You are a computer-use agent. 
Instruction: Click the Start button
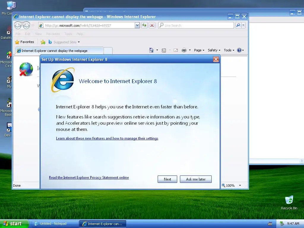point(15,224)
